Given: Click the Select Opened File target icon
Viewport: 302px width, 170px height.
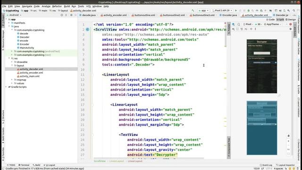Looking at the screenshot, I should click(x=62, y=15).
